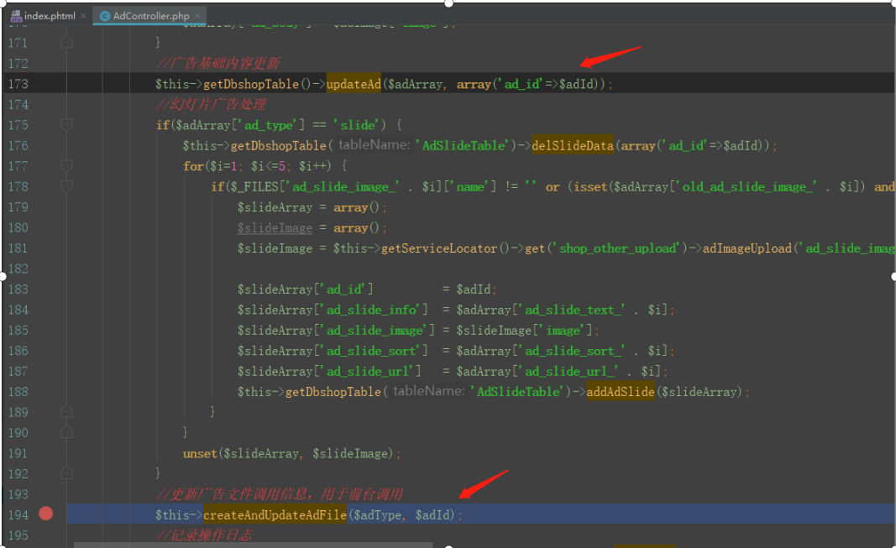Click the unset keyword on line 191
This screenshot has width=896, height=548.
pyautogui.click(x=200, y=454)
